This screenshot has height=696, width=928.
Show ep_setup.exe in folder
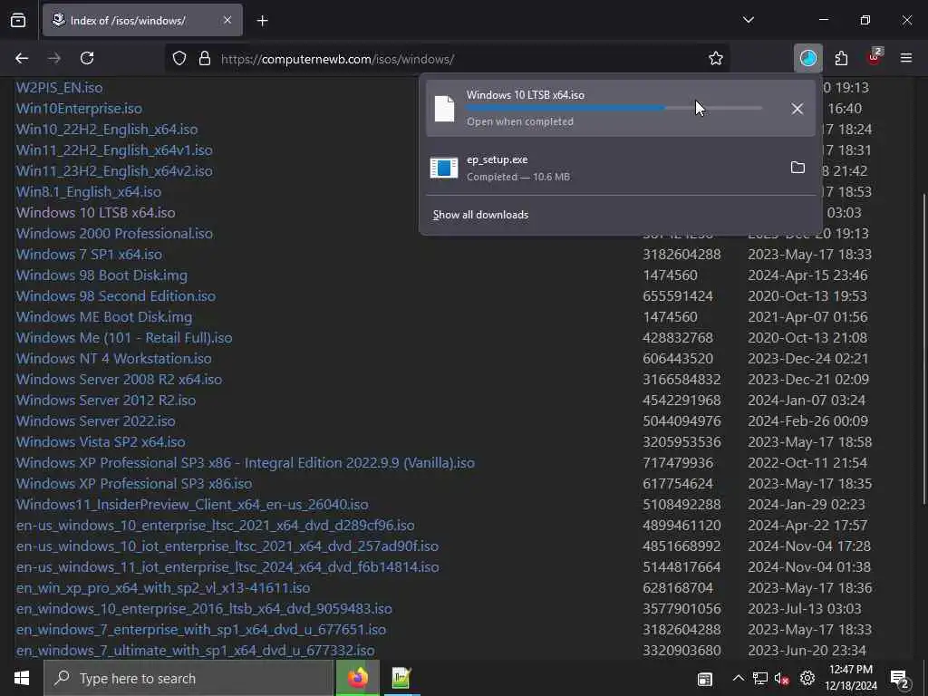[x=797, y=168]
